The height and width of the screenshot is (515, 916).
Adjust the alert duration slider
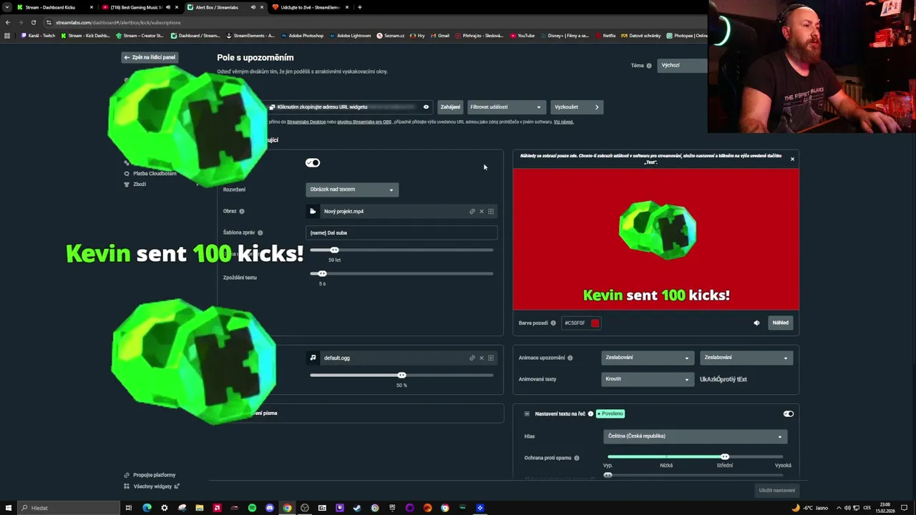tap(334, 250)
